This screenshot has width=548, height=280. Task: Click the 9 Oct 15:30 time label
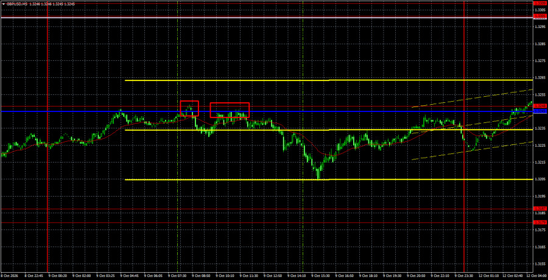pyautogui.click(x=320, y=276)
